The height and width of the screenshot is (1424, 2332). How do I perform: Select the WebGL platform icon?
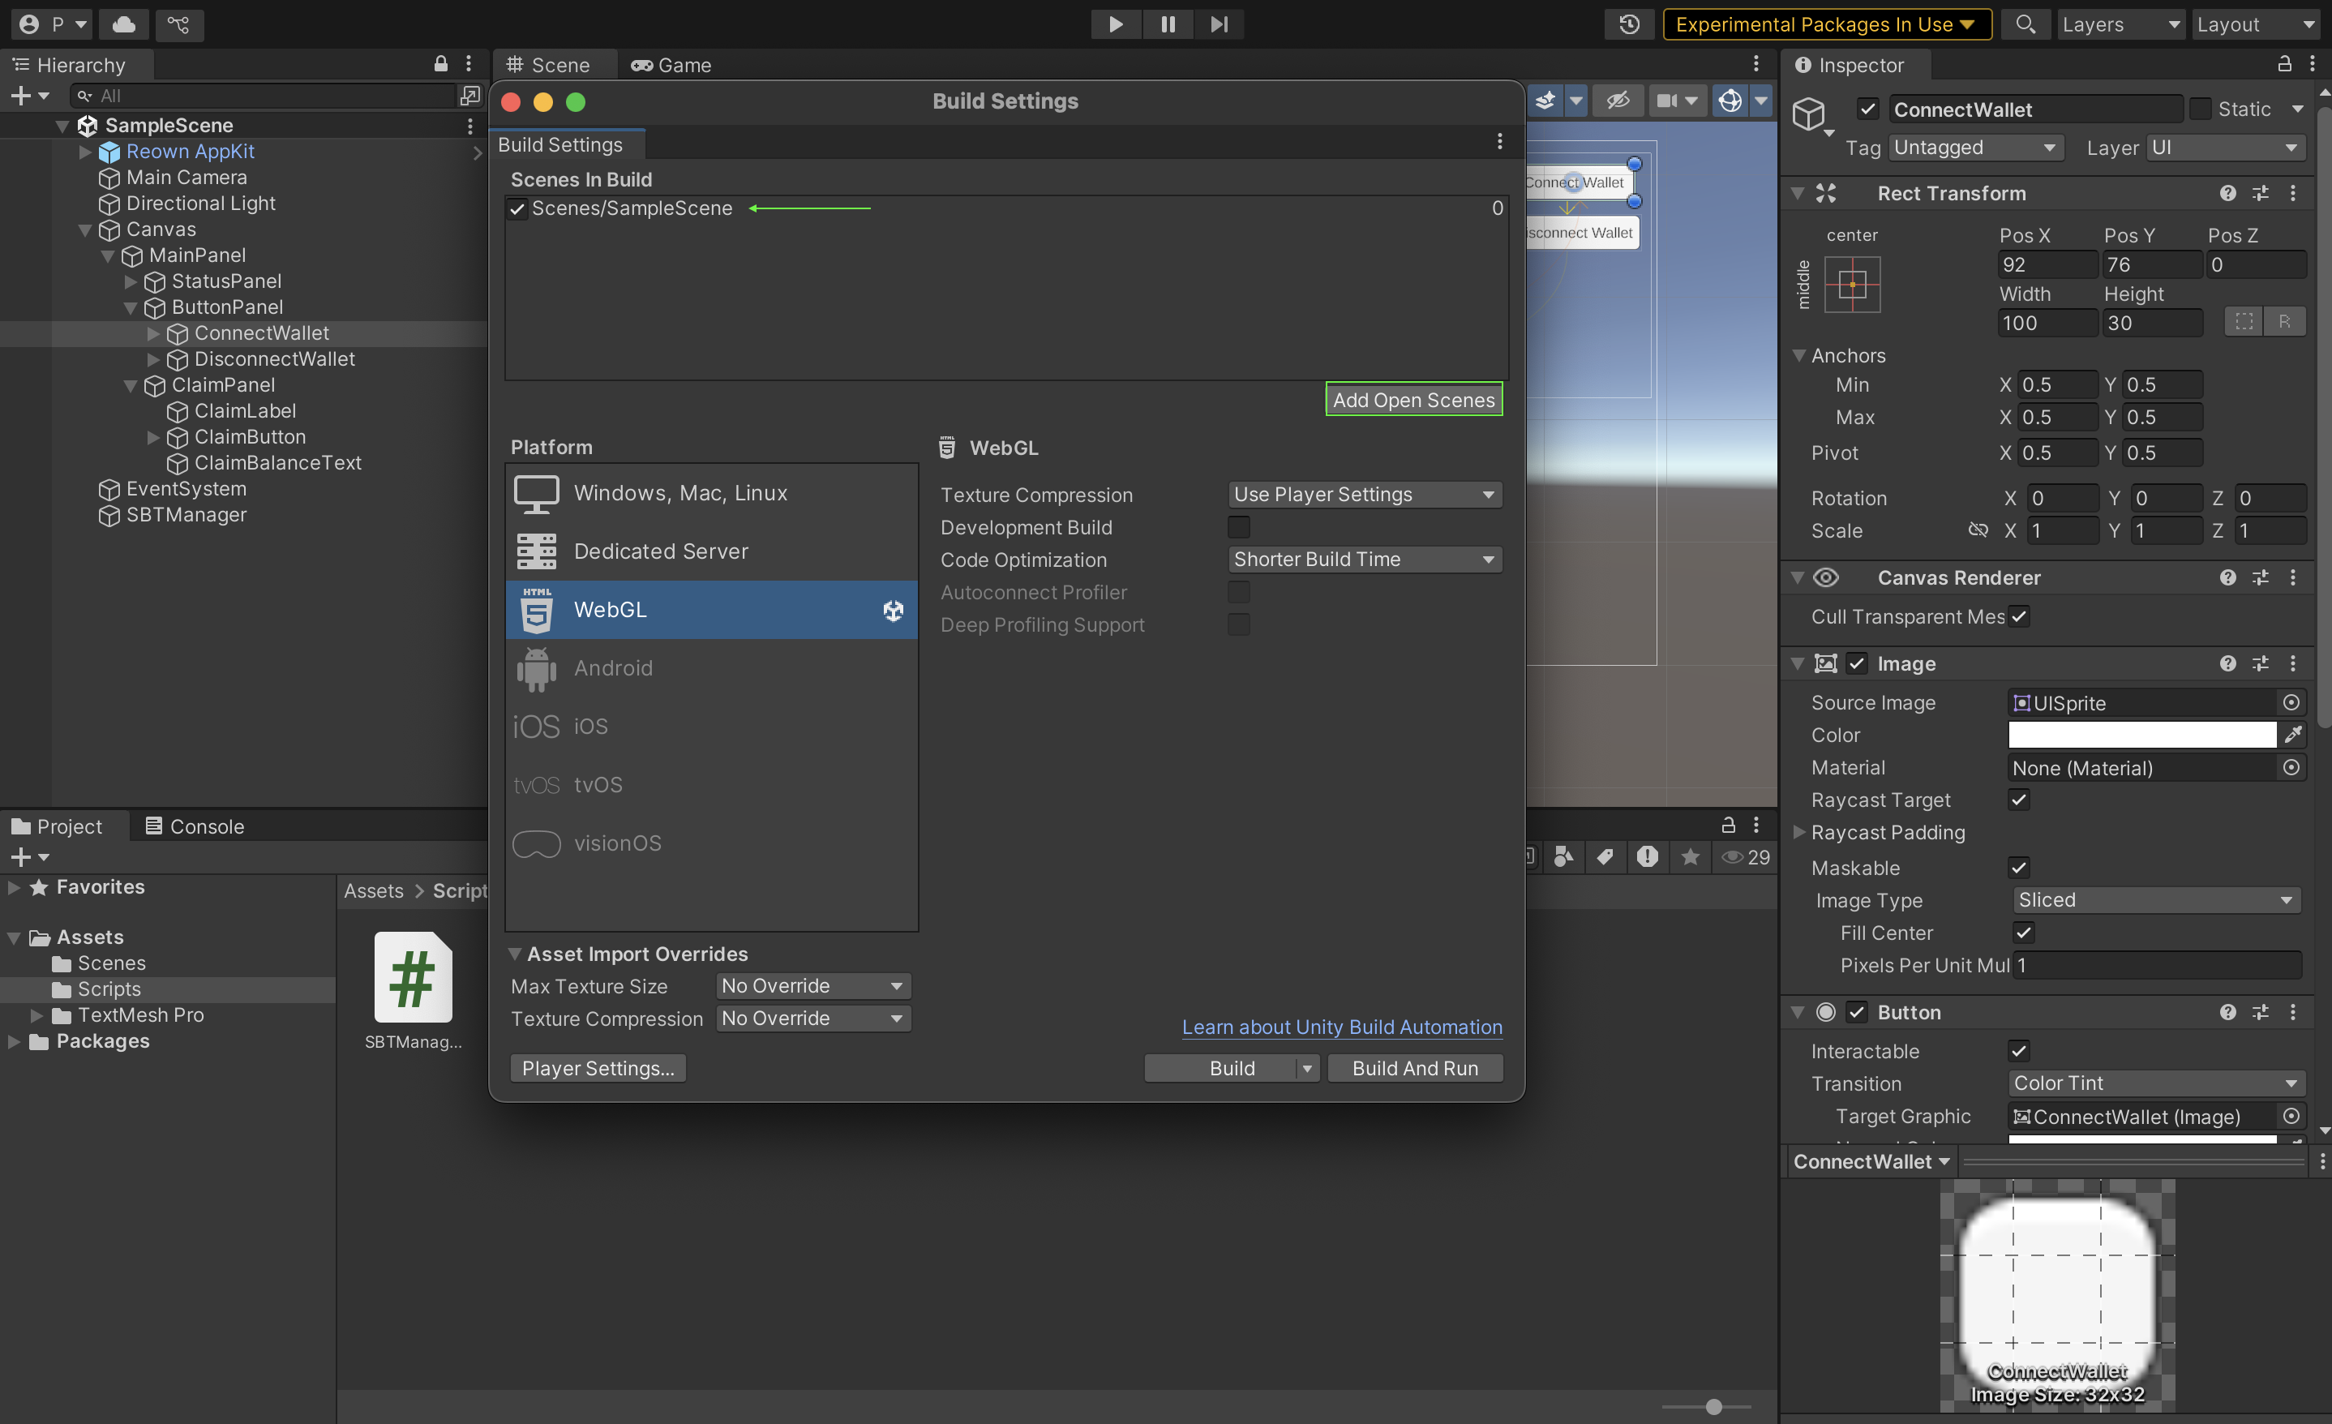pos(537,610)
